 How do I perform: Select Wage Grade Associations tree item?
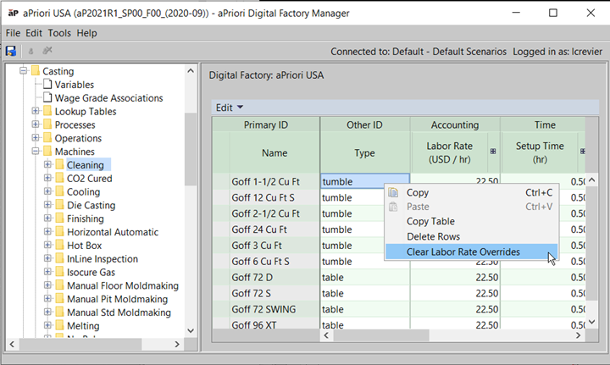108,98
